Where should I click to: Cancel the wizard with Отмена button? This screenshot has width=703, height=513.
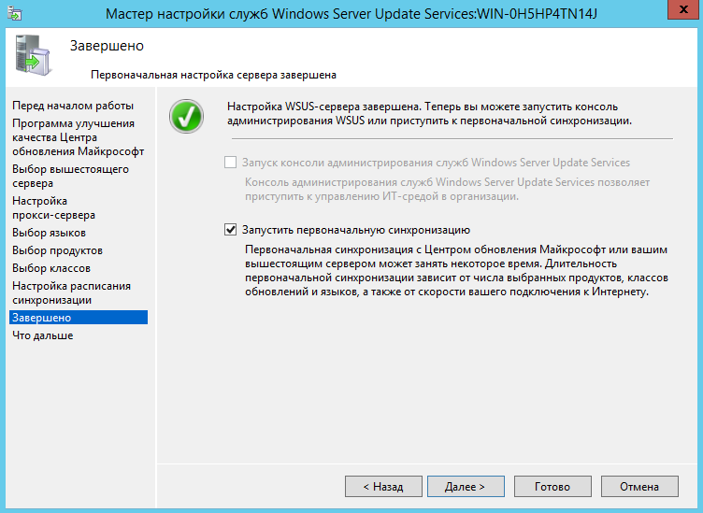(639, 487)
